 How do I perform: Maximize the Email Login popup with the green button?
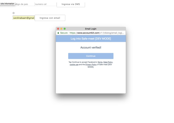pyautogui.click(x=65, y=29)
